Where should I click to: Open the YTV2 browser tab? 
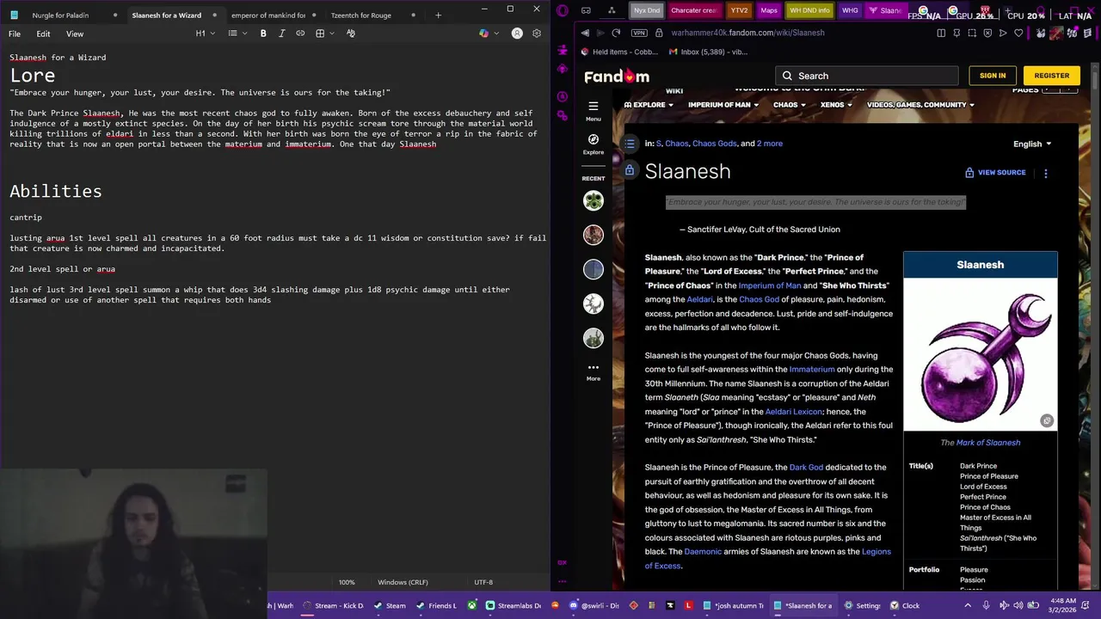(738, 10)
